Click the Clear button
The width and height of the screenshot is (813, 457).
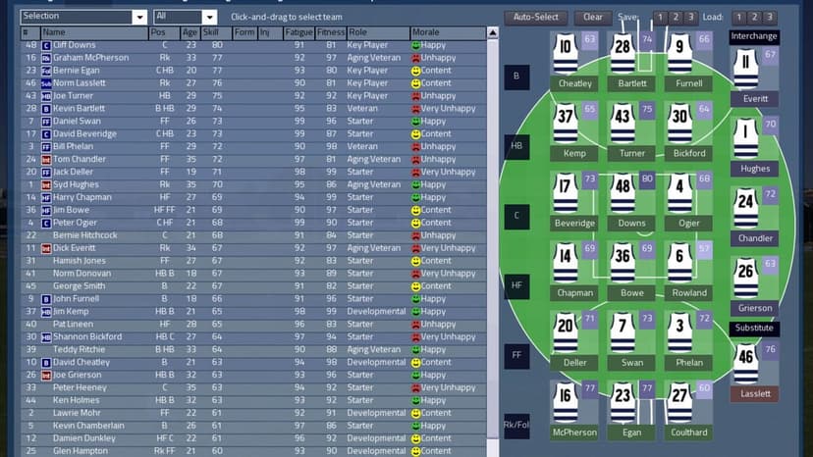coord(593,17)
